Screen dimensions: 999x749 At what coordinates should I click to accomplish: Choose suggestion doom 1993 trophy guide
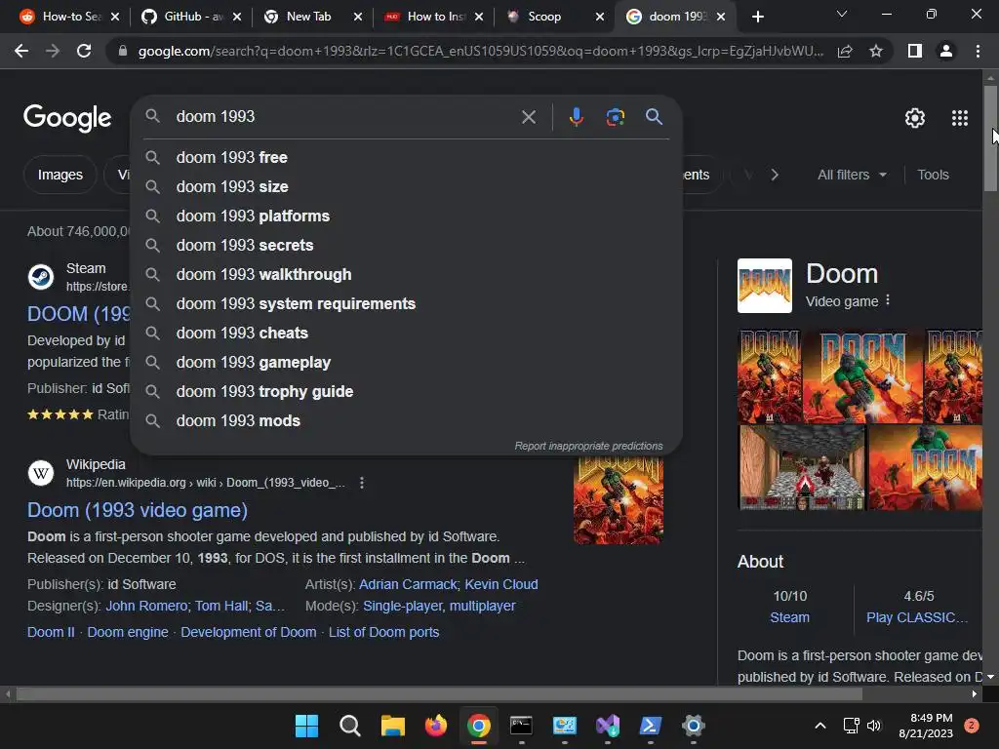407,392
